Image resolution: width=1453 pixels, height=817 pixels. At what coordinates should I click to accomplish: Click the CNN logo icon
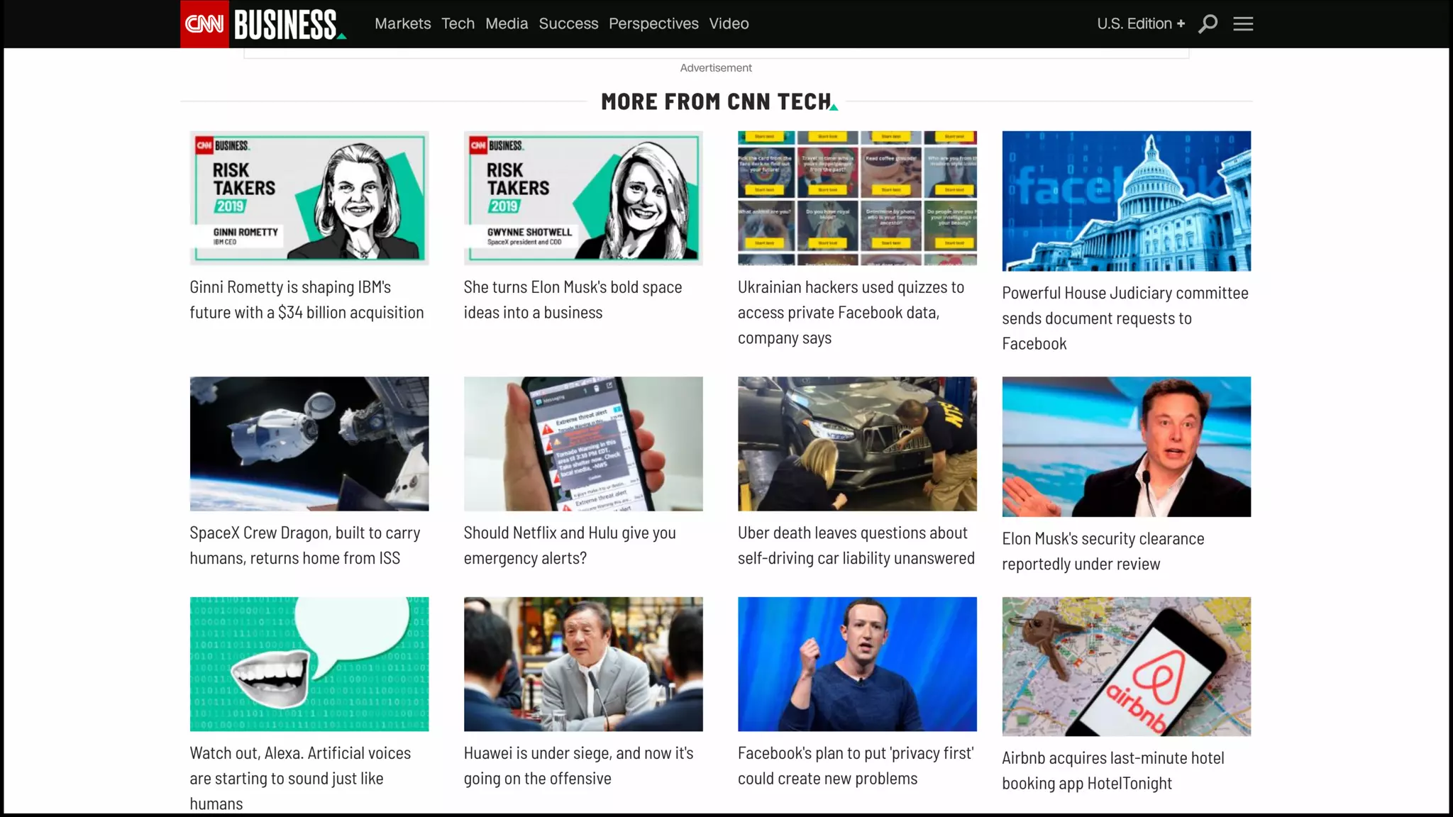pyautogui.click(x=204, y=24)
